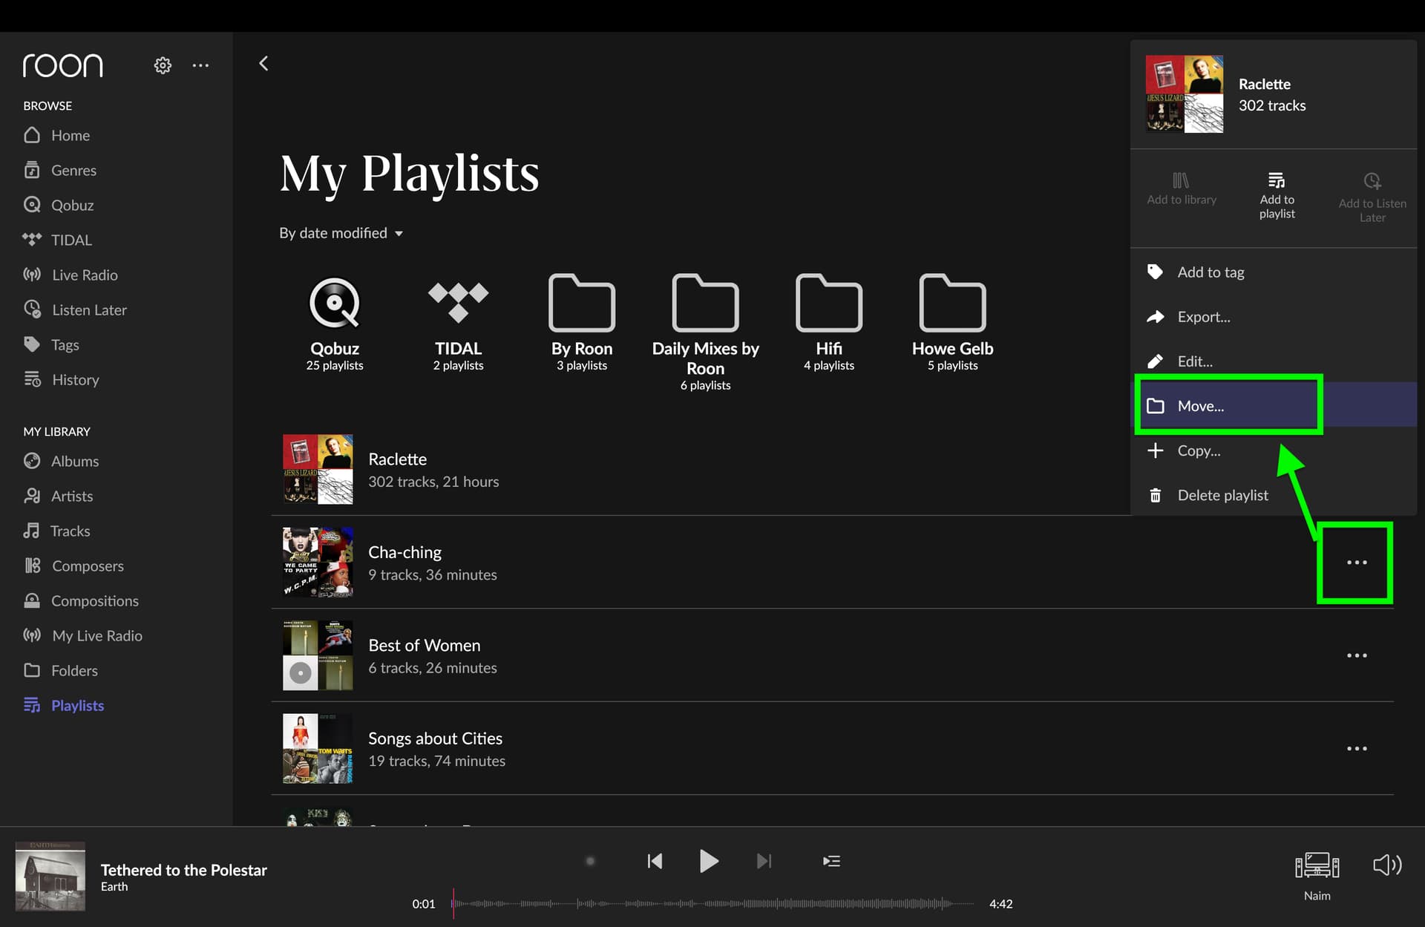Open more options for Songs about Cities
Screen dimensions: 1425x927
click(x=1357, y=748)
